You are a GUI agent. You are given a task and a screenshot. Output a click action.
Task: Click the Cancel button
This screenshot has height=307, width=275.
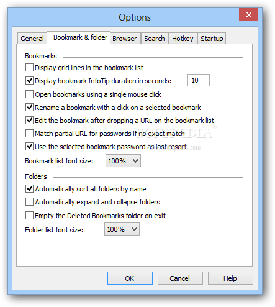[x=180, y=278]
